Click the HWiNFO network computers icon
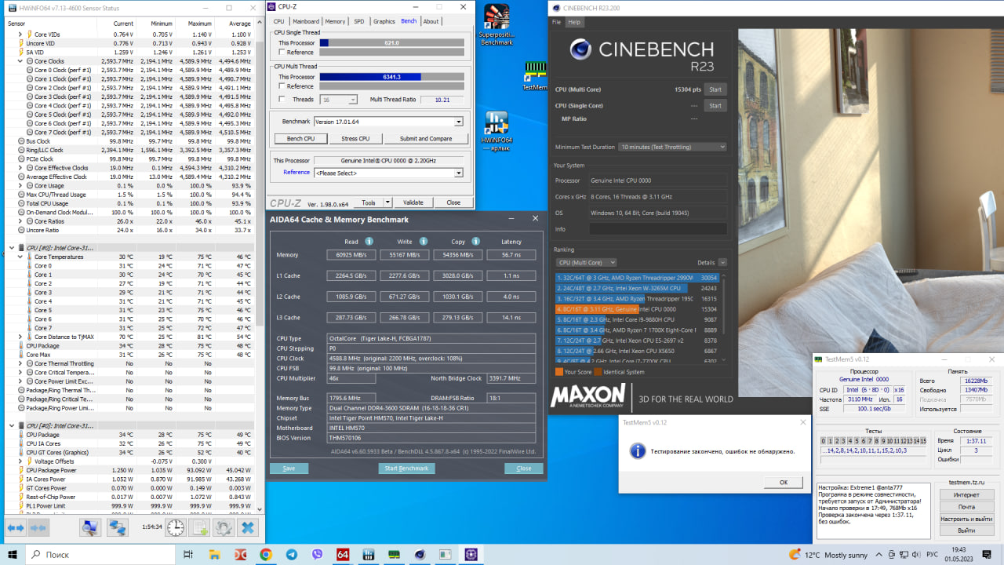This screenshot has height=565, width=1004. pos(118,528)
